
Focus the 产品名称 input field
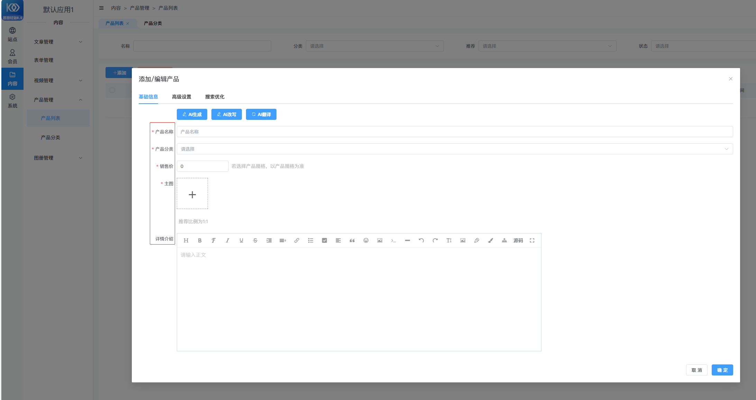(x=455, y=132)
